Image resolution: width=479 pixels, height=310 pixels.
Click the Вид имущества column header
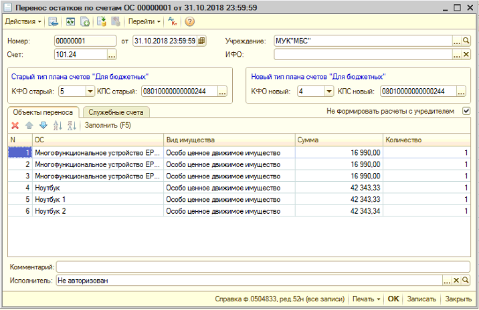click(229, 140)
